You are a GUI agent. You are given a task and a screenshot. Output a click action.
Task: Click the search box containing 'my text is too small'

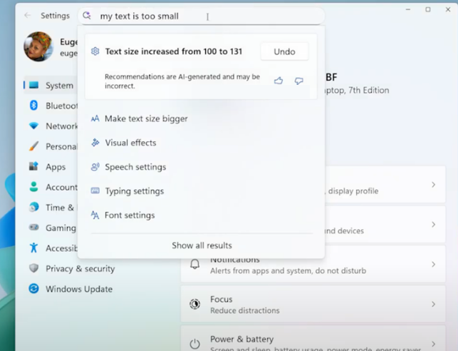click(x=202, y=16)
